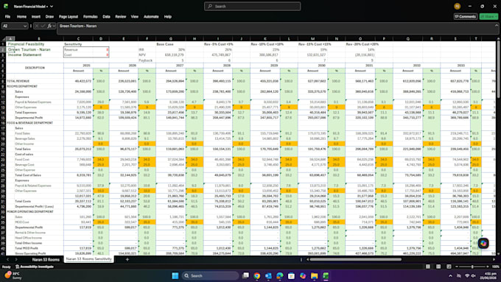Switch to the Insert tab

click(x=36, y=17)
